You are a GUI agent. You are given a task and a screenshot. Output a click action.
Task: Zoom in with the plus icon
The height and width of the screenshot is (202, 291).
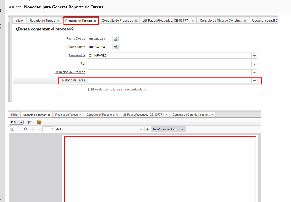147,129
